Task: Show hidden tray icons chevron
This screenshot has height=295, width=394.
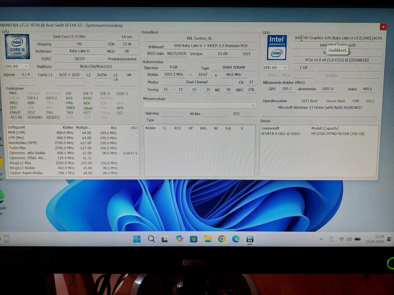Action: [321, 239]
